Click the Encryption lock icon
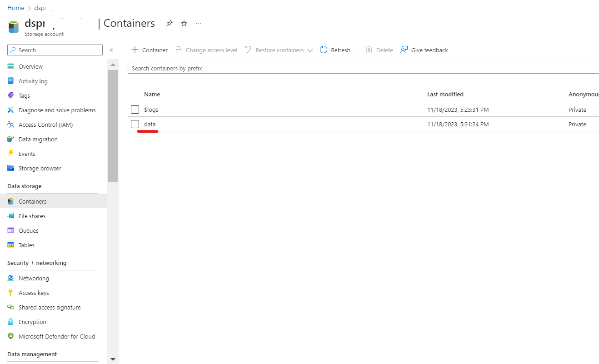The width and height of the screenshot is (599, 364). [x=11, y=322]
